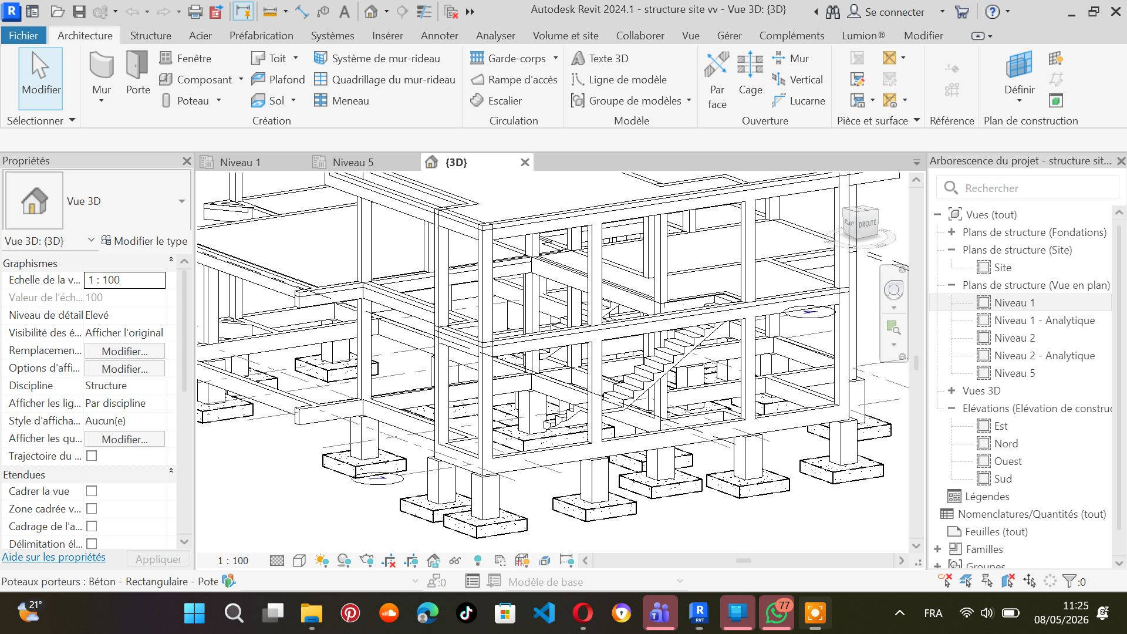Click the Définir work plane tool
The height and width of the screenshot is (634, 1127).
(1019, 76)
